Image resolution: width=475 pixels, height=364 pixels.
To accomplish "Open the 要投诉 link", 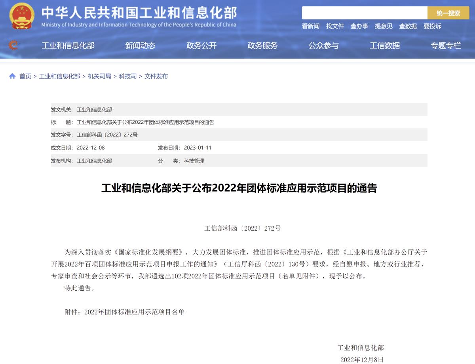I will 433,26.
